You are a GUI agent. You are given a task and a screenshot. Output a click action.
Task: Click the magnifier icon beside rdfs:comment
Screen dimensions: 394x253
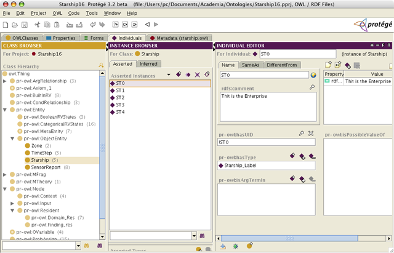pyautogui.click(x=312, y=87)
